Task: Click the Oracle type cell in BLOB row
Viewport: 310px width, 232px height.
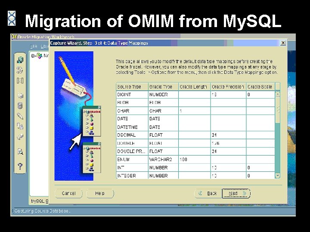Action: (x=163, y=103)
